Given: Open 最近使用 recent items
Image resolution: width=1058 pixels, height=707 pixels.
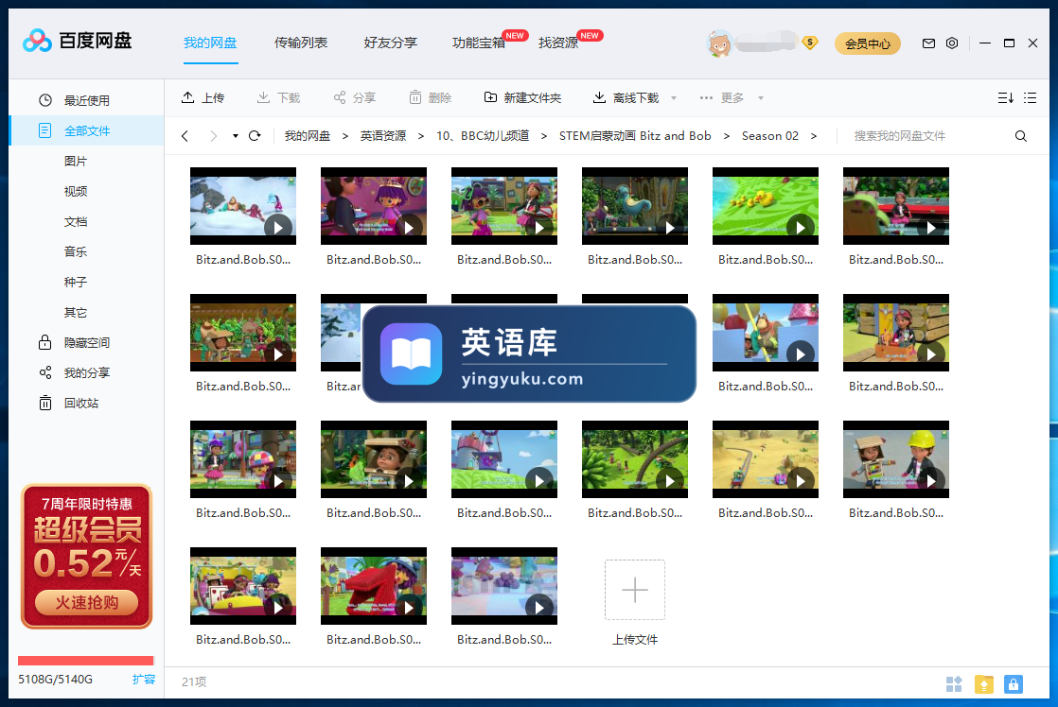Looking at the screenshot, I should (86, 100).
